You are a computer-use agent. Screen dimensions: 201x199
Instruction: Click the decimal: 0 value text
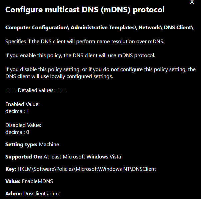(x=17, y=132)
